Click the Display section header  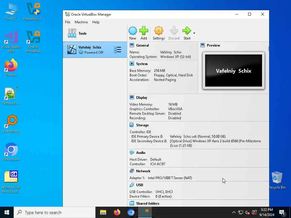(x=142, y=98)
